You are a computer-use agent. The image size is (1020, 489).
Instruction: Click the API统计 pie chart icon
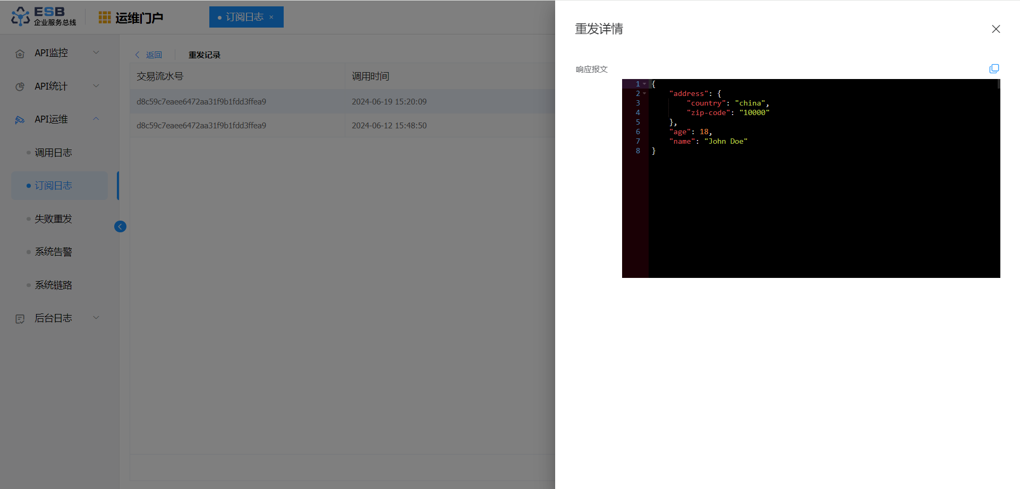click(x=20, y=86)
